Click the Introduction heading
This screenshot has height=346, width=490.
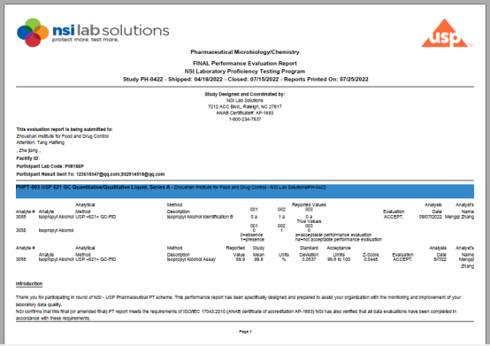[29, 283]
